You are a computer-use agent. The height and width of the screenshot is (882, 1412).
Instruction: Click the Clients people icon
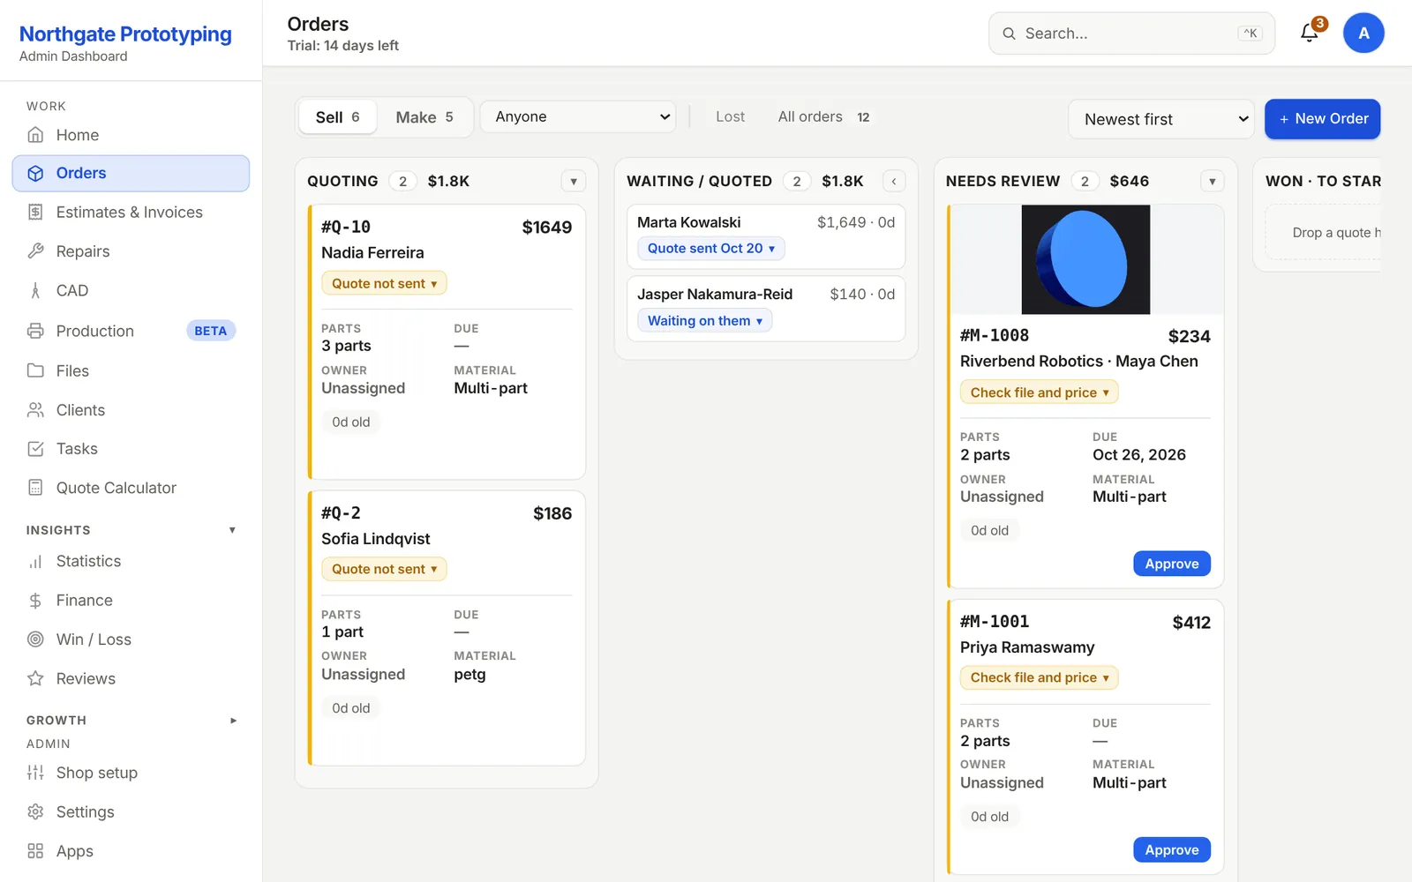(35, 410)
